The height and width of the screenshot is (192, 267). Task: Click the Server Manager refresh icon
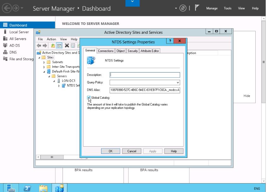[183, 8]
